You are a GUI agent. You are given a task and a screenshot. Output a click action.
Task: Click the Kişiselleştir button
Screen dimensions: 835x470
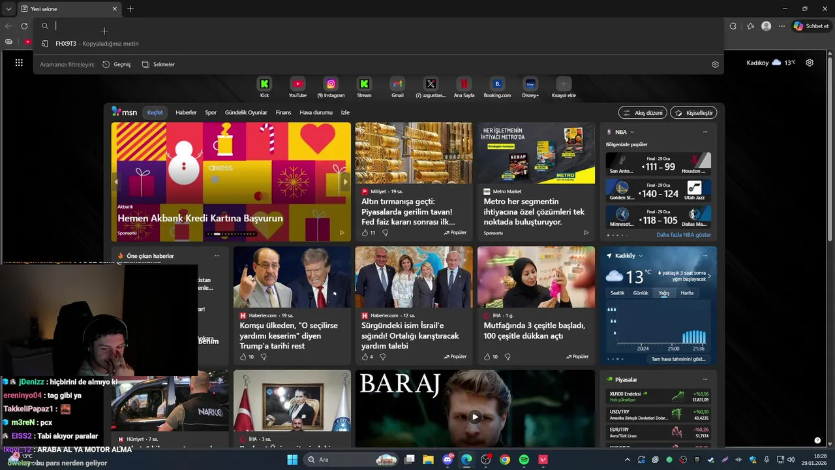pyautogui.click(x=693, y=113)
